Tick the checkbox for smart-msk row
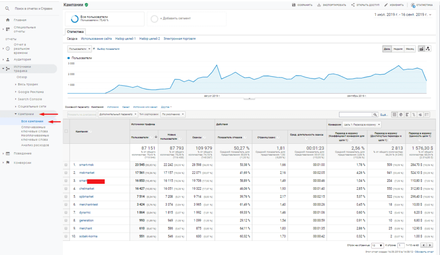440x255 pixels. 66,164
